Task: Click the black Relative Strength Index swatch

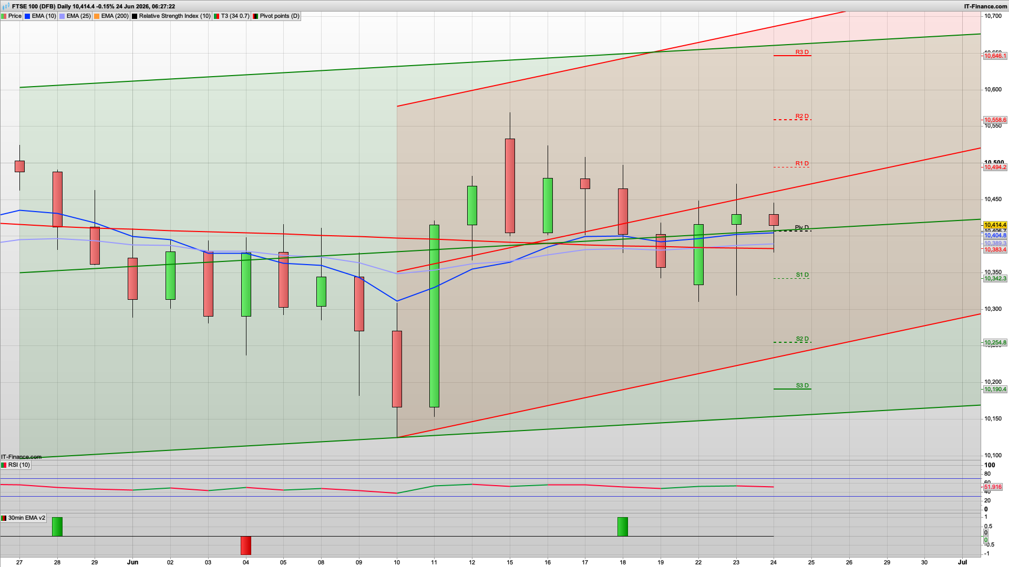Action: 135,16
